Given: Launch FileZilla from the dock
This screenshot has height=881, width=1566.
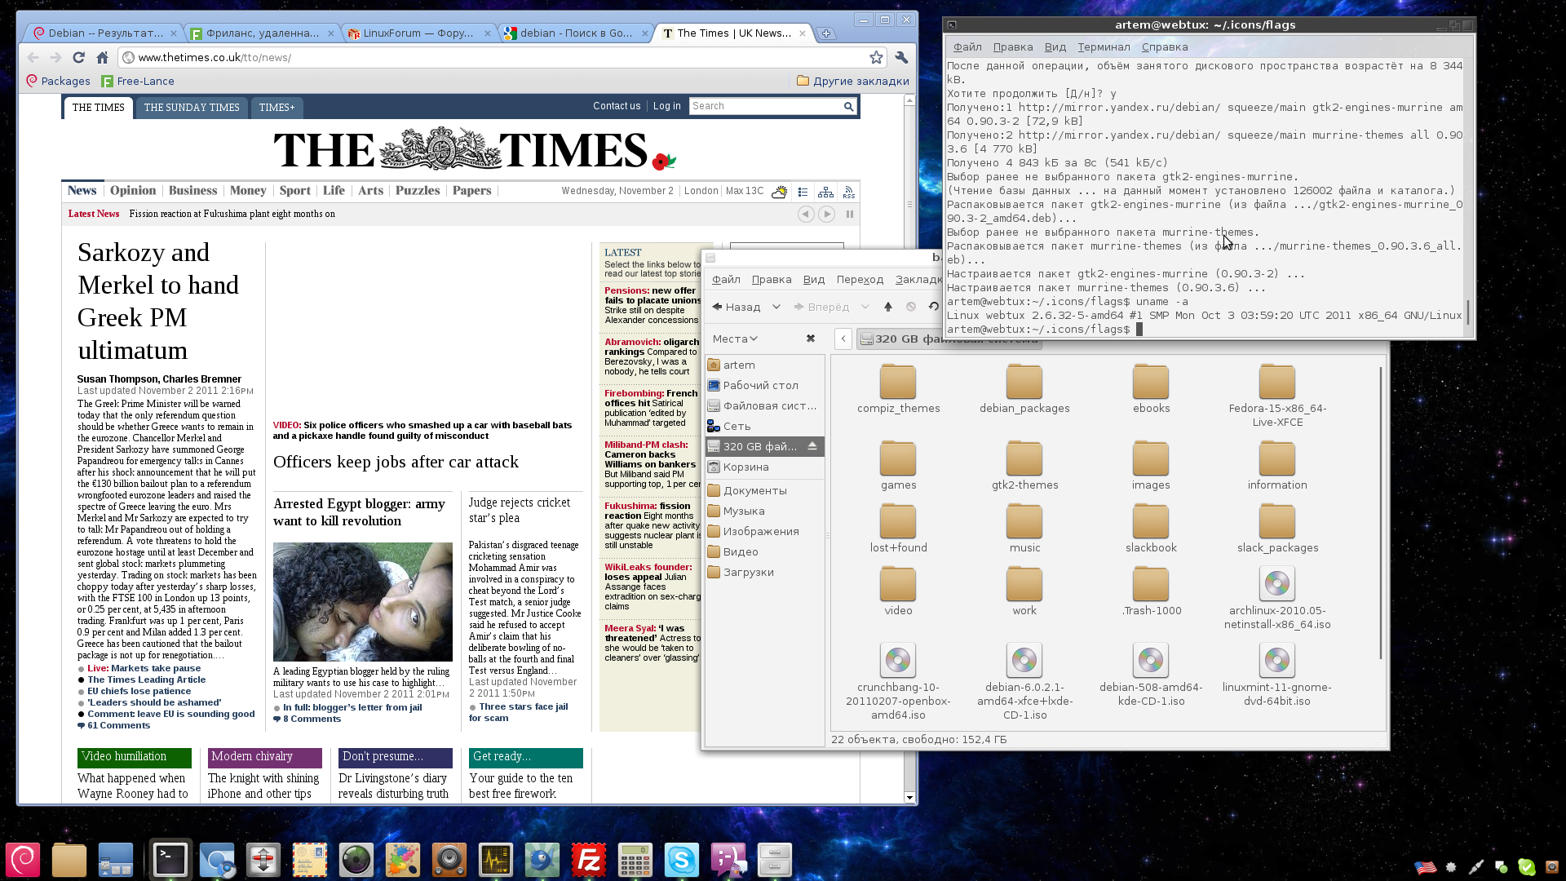Looking at the screenshot, I should tap(589, 860).
